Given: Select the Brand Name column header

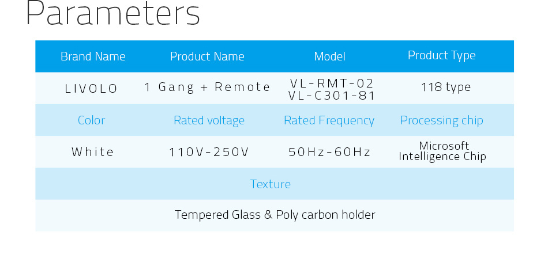Looking at the screenshot, I should pos(93,56).
